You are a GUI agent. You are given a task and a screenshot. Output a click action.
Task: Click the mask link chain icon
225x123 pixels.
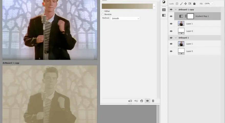pos(186,16)
